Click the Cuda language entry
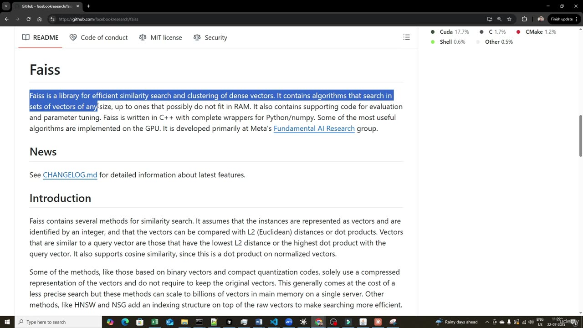The width and height of the screenshot is (583, 328). tap(450, 32)
